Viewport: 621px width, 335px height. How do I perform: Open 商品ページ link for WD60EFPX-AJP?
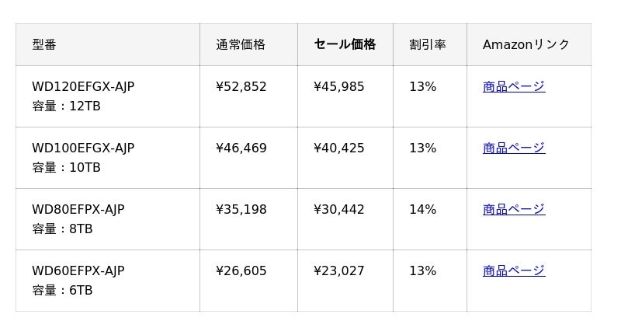click(514, 271)
